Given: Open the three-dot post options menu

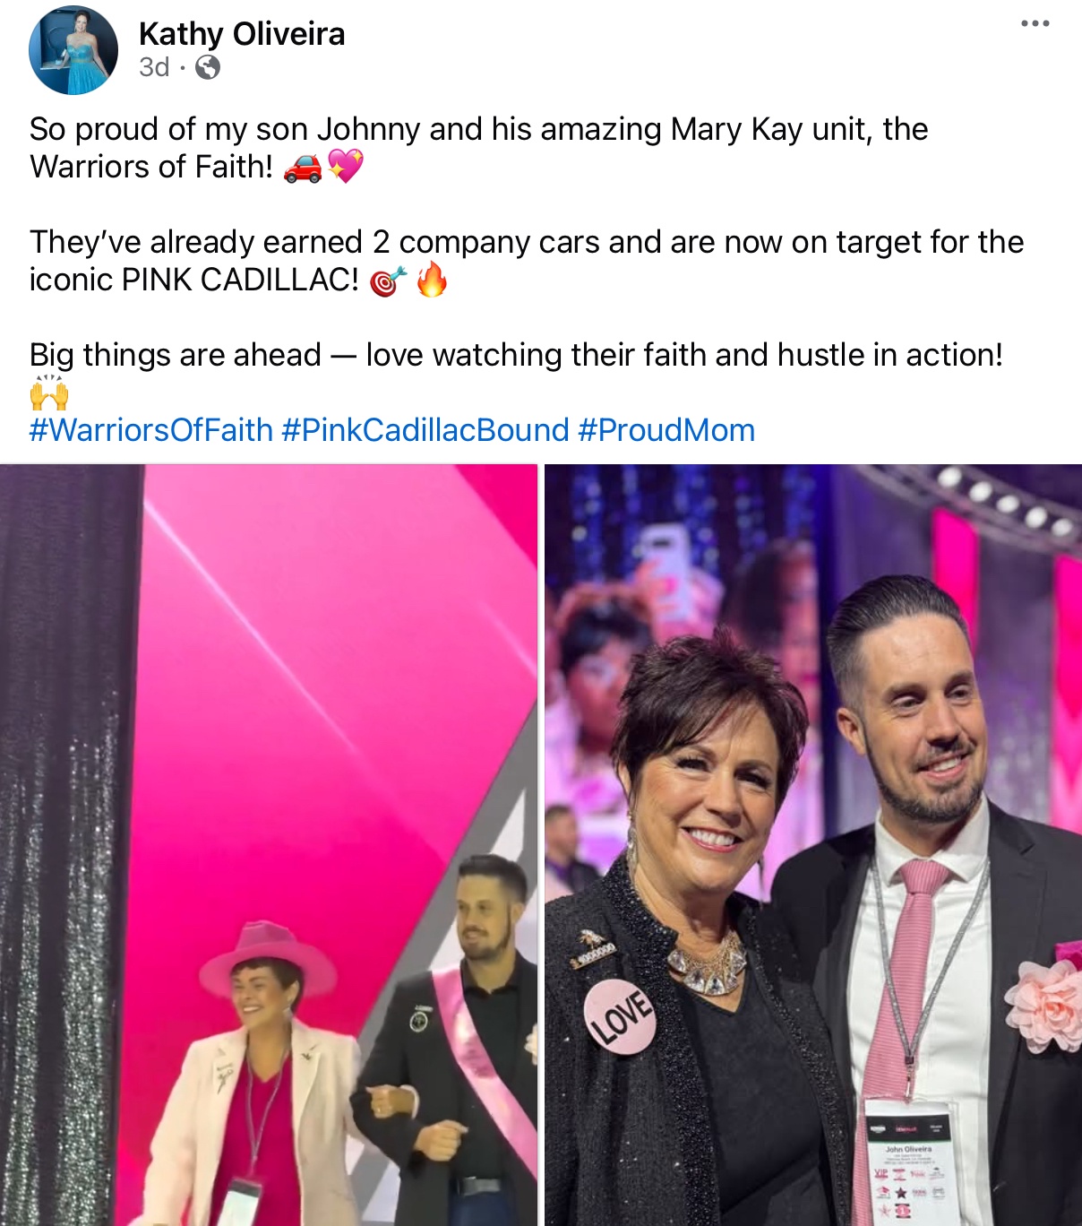Looking at the screenshot, I should [x=1035, y=23].
